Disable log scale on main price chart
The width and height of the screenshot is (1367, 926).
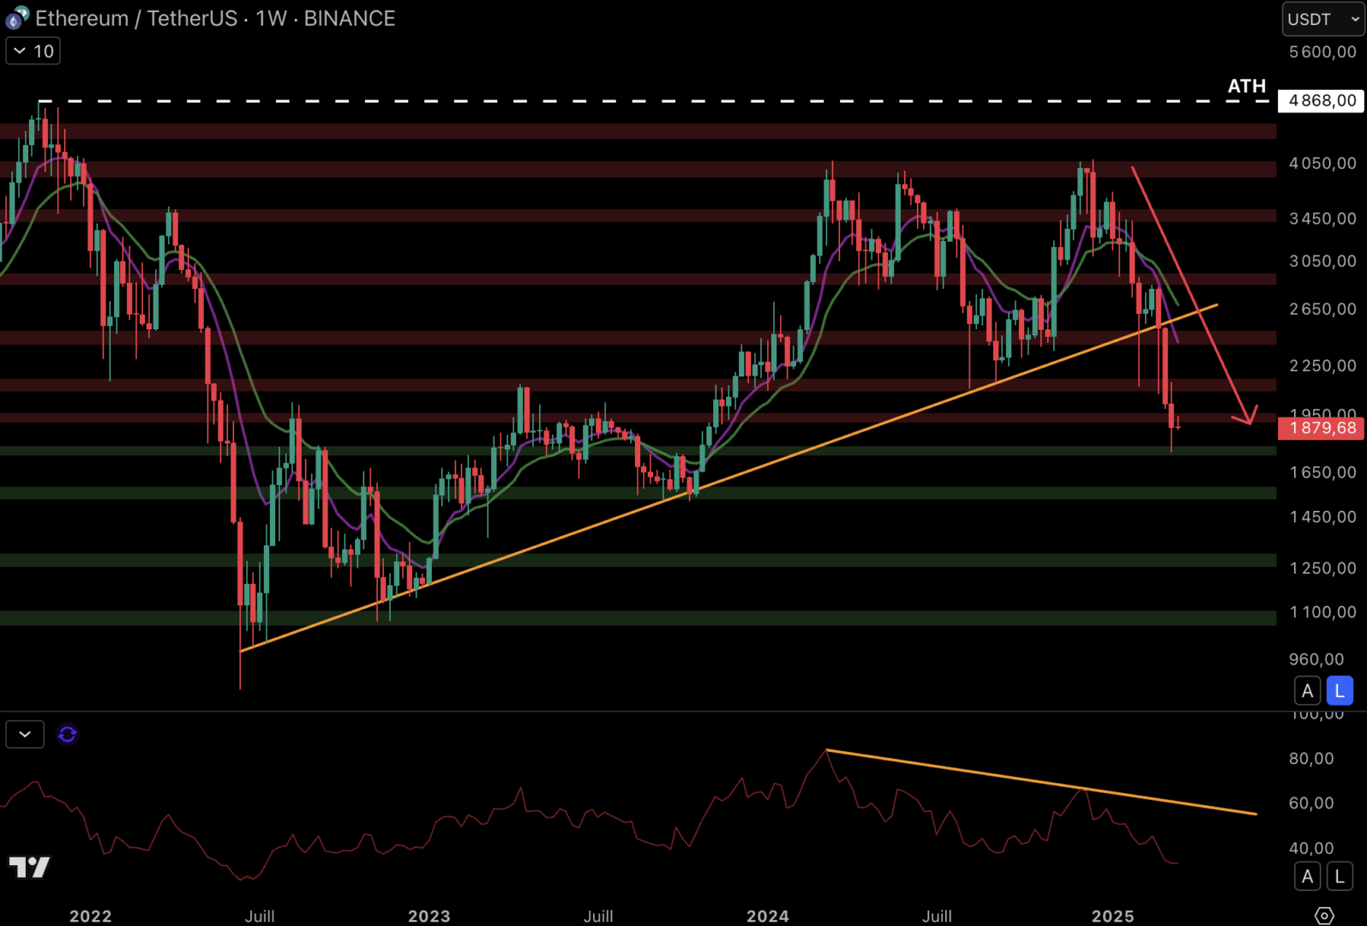click(x=1340, y=690)
